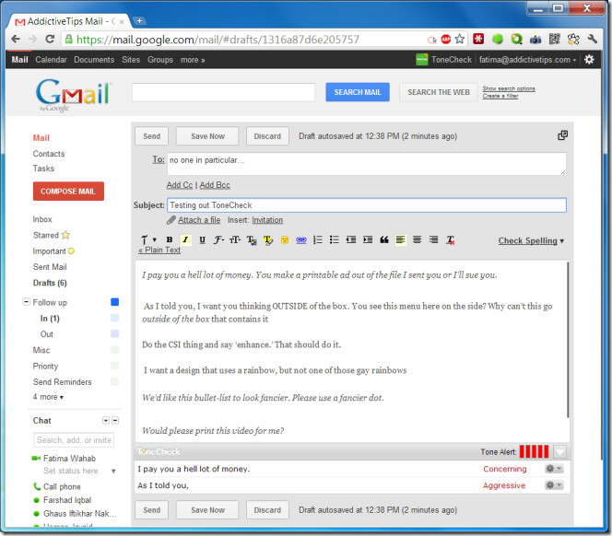Open Chat options dropdown
The height and width of the screenshot is (536, 612).
[106, 420]
